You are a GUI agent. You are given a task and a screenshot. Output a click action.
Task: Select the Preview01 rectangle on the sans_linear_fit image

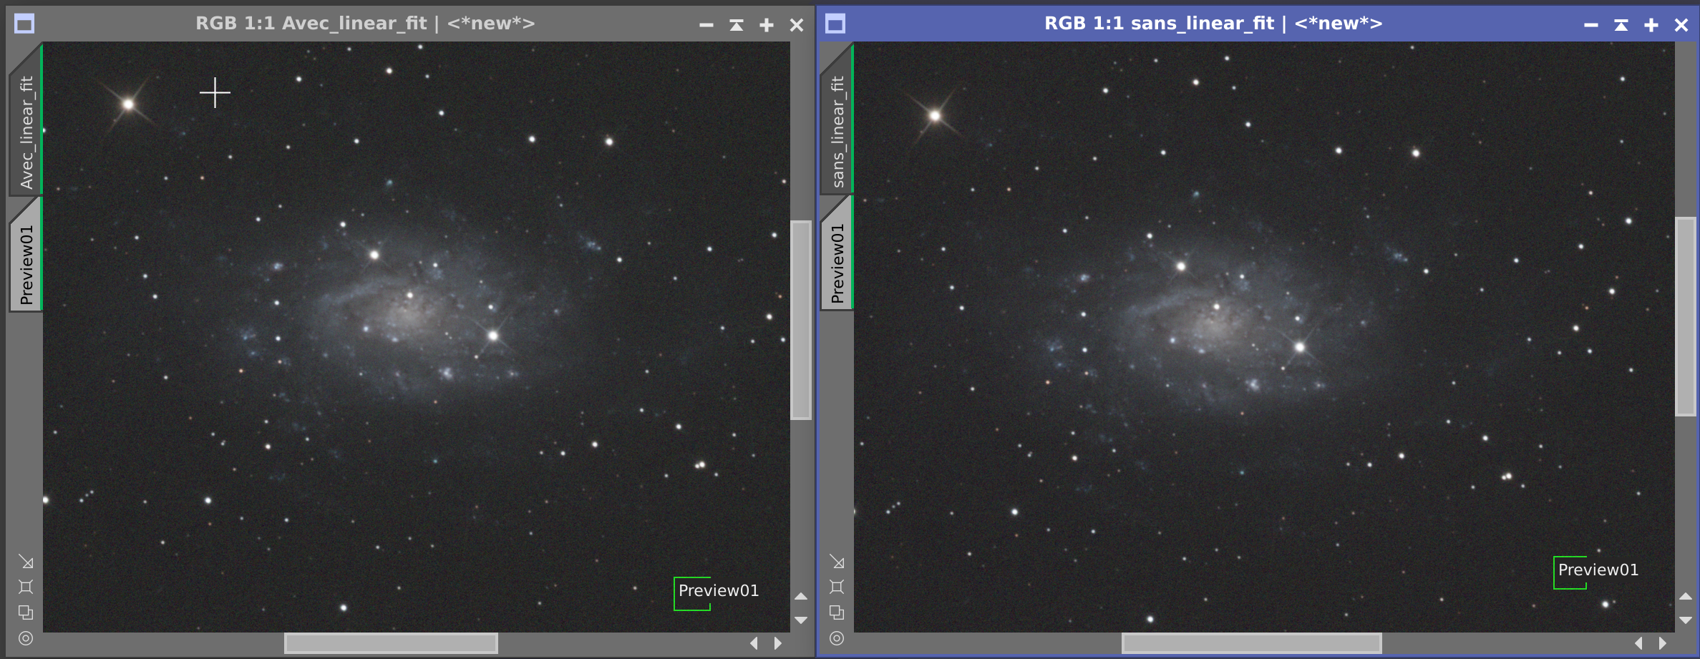[x=1570, y=572]
